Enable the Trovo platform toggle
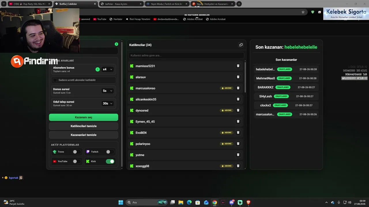 coord(77,152)
